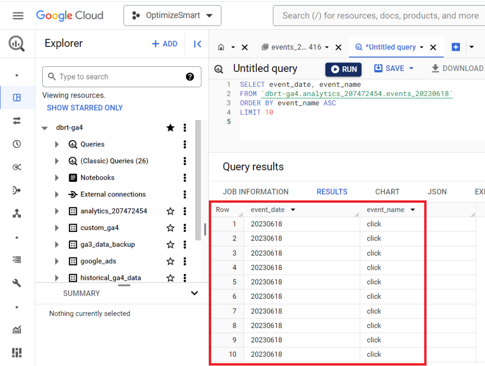Open a new query tab with plus icon
Screen dimensions: 485x366
(x=456, y=47)
